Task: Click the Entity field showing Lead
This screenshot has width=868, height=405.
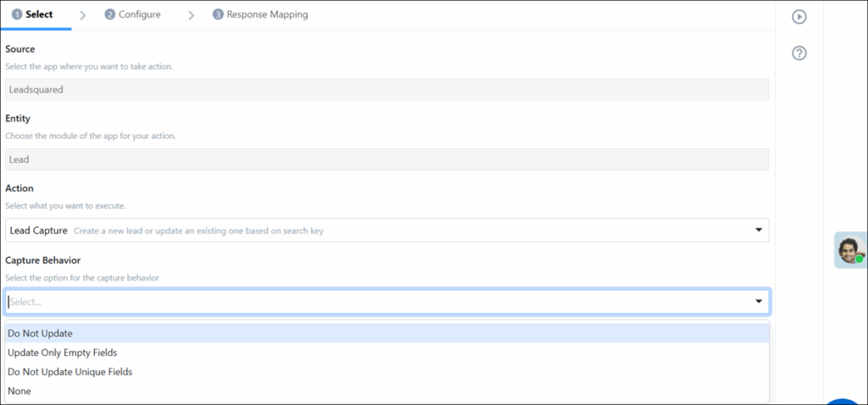Action: pyautogui.click(x=387, y=159)
